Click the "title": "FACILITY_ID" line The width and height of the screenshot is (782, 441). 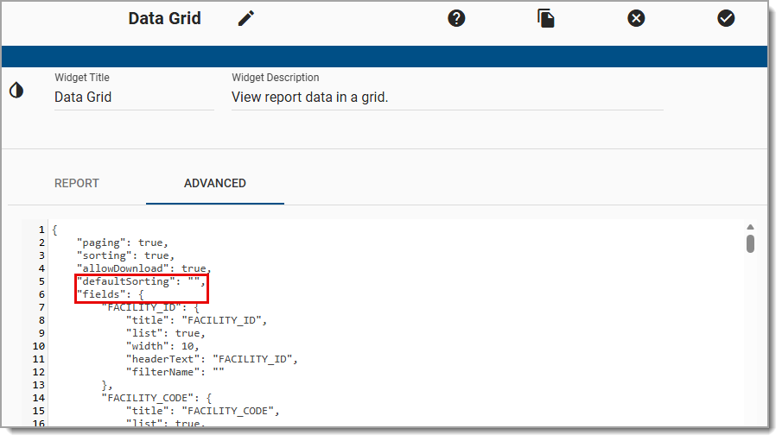tap(196, 320)
